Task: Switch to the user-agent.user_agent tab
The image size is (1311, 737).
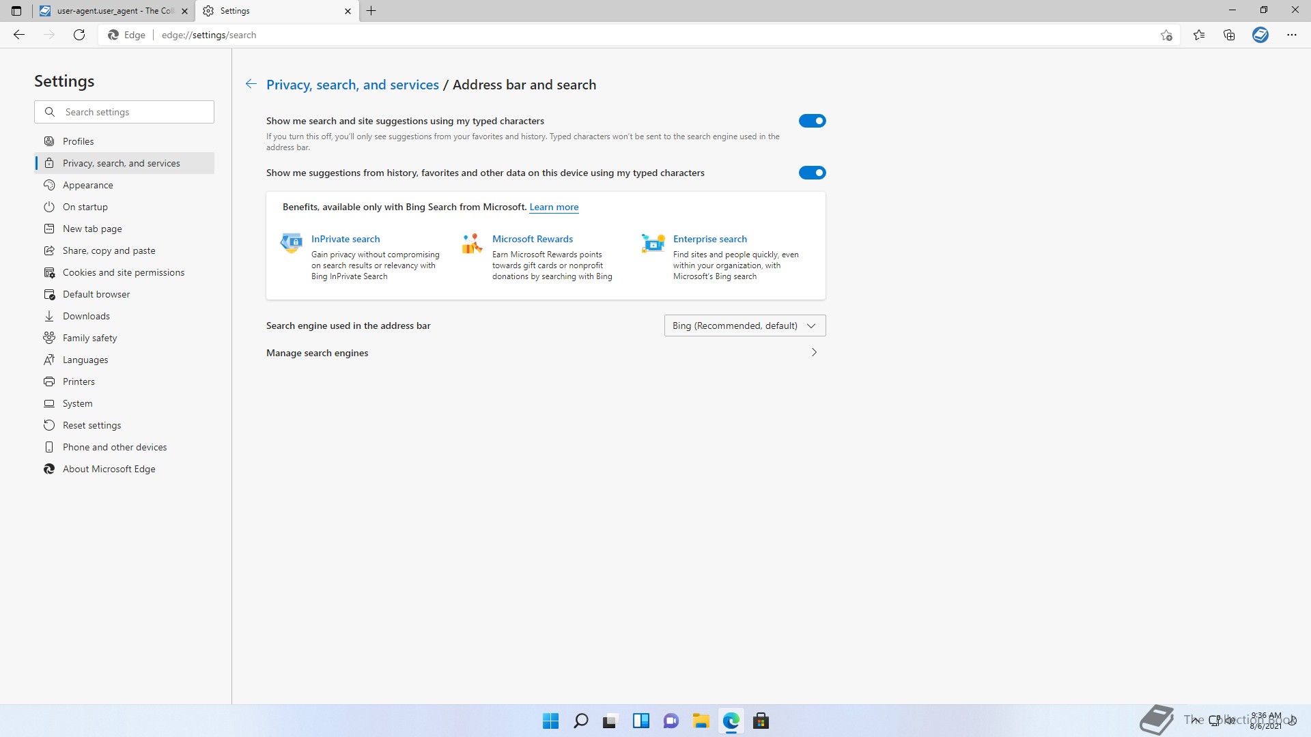Action: click(114, 11)
